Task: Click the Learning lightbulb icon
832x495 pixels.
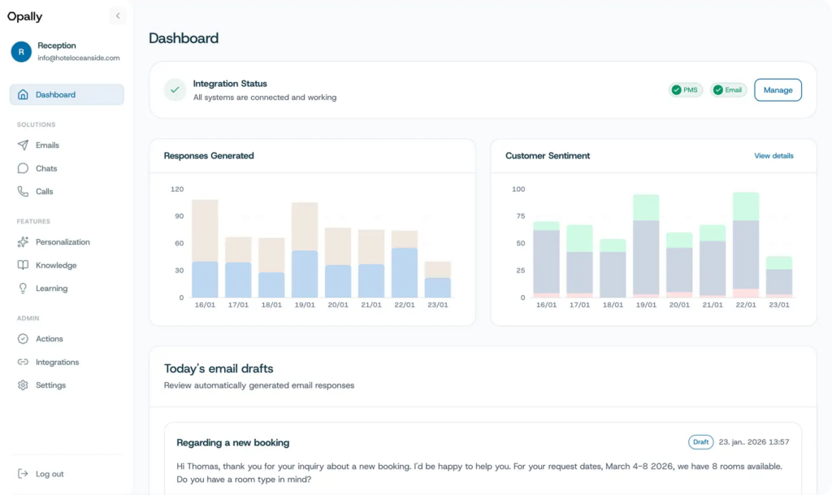Action: [23, 288]
